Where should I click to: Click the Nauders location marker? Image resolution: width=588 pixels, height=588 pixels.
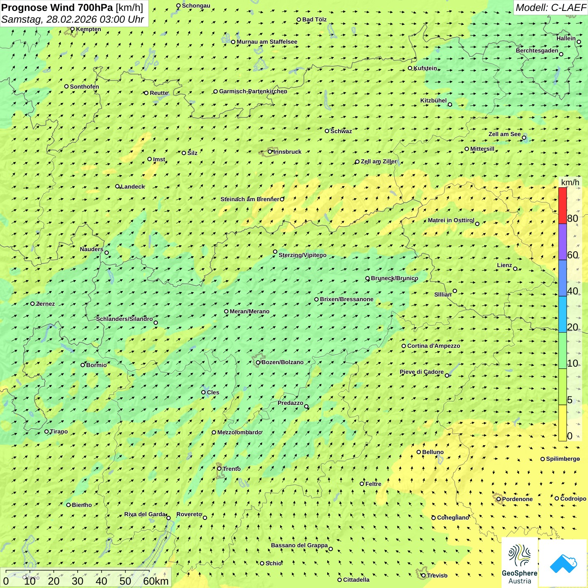(107, 253)
